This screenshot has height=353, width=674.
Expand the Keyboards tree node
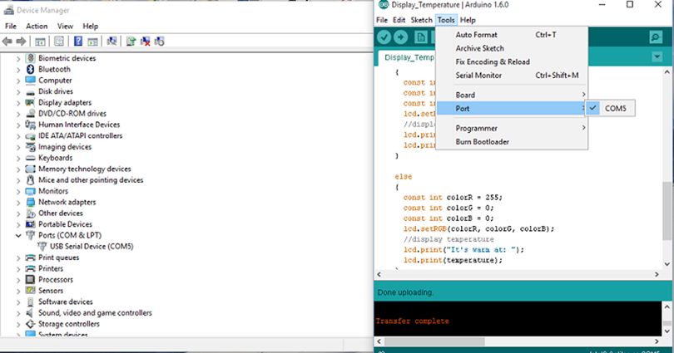(x=18, y=158)
